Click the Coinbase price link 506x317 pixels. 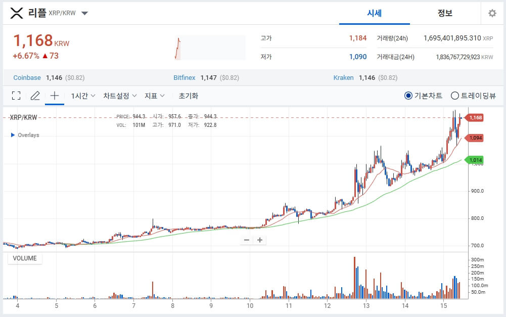coord(27,77)
